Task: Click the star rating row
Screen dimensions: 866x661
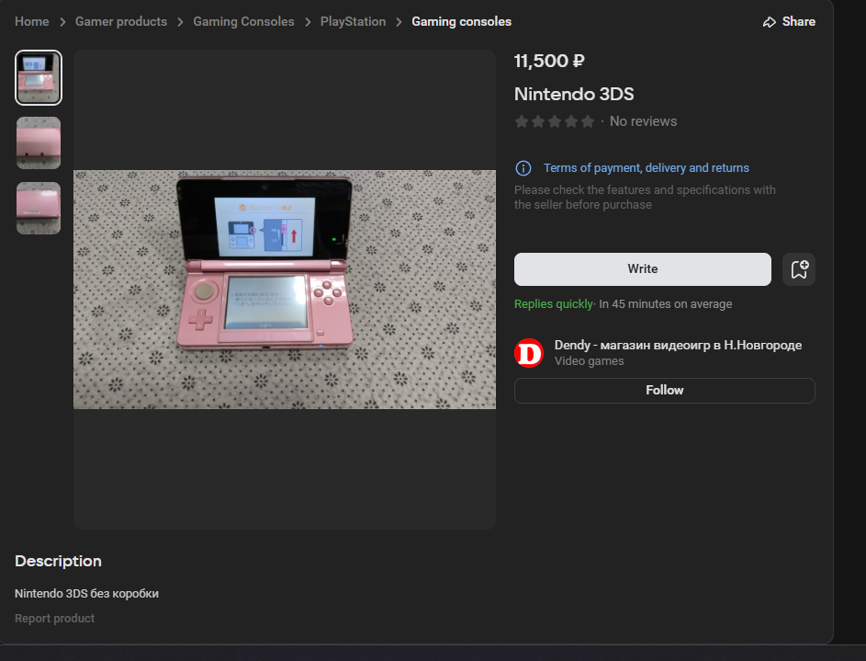Action: click(554, 121)
